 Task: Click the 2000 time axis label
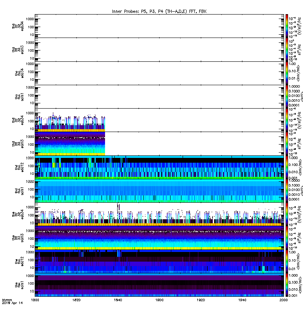[x=284, y=300]
